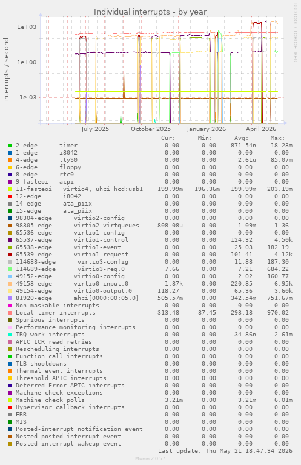This screenshot has height=465, width=301.
Task: Click 'Deferred Error APIC interrupts' label
Action: (70, 386)
